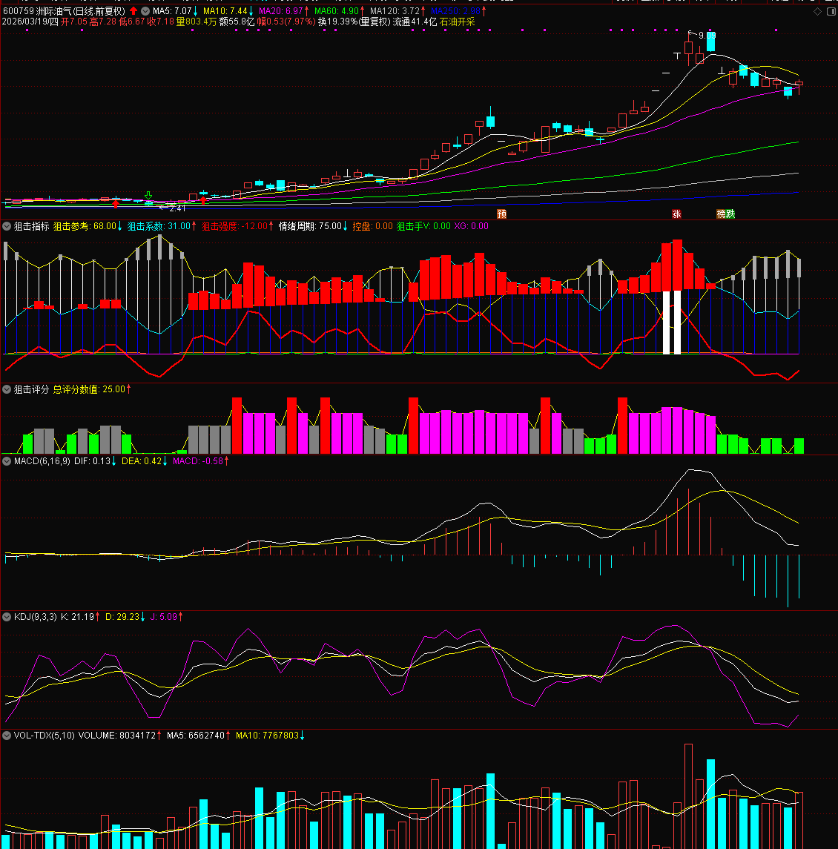Open the 石油开采 sector link
This screenshot has width=838, height=849.
pyautogui.click(x=457, y=22)
